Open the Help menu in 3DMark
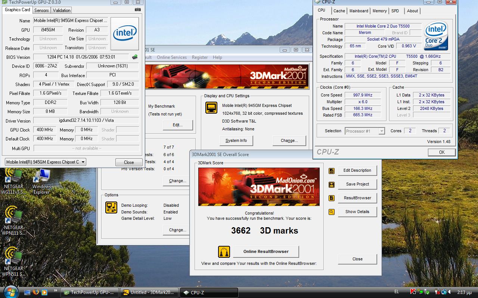The image size is (478, 298). pos(217,57)
